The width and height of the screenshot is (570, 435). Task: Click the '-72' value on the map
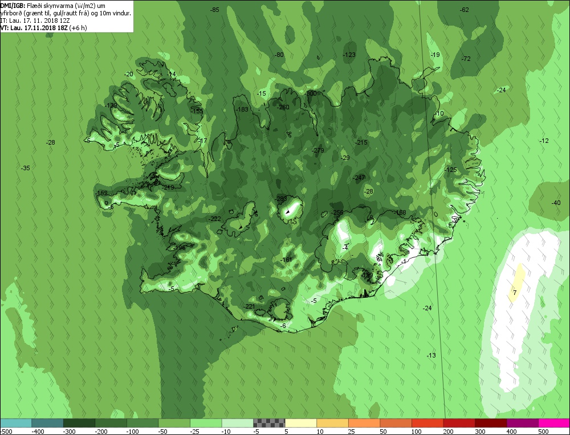(466, 59)
